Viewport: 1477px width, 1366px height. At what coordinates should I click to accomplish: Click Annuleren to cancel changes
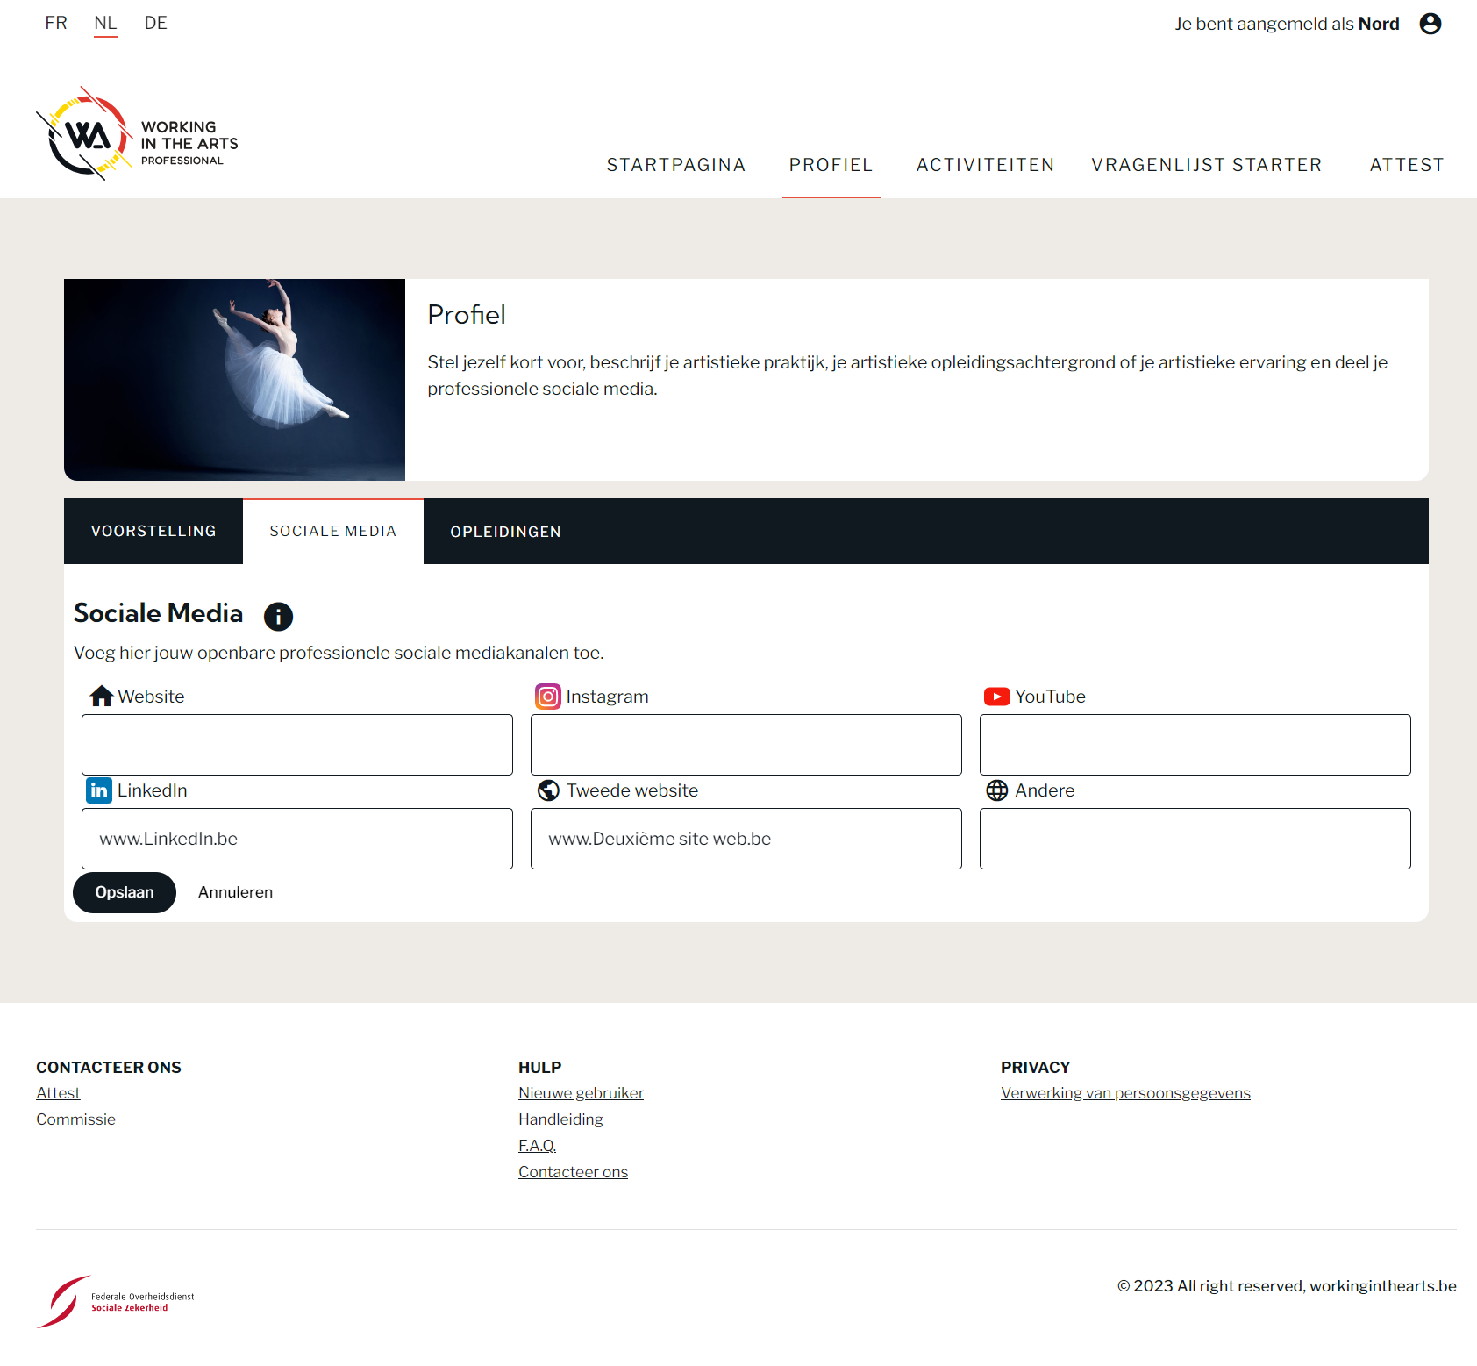pos(235,892)
